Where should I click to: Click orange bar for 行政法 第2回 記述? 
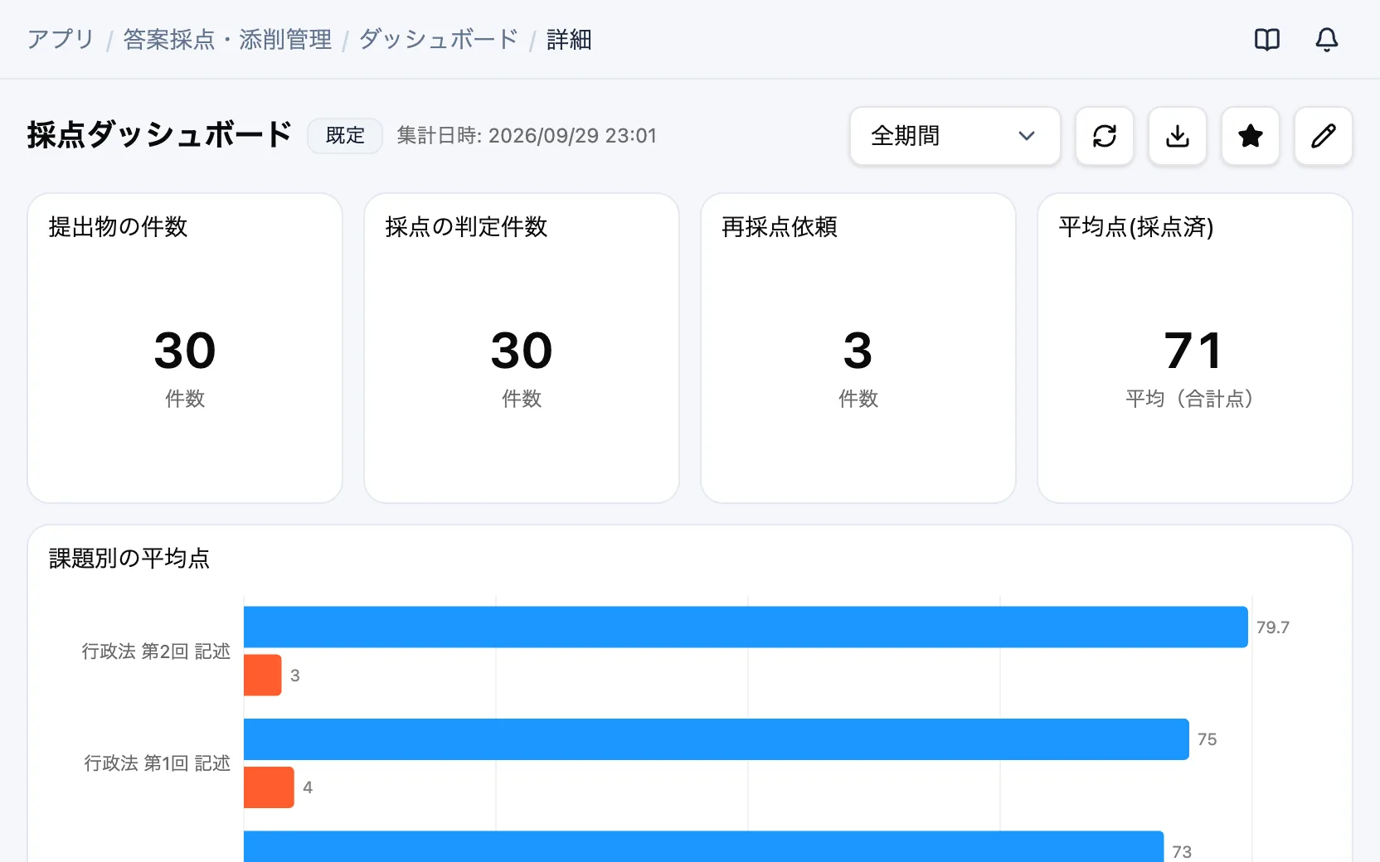(263, 675)
